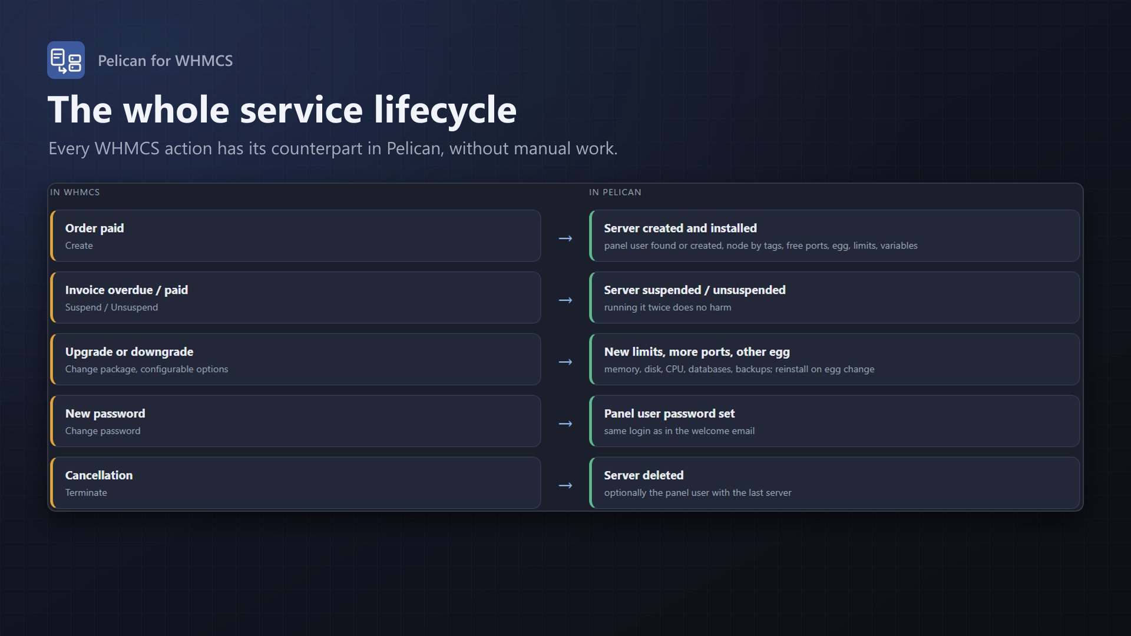Click the 'Terminate' text under Cancellation
Screen dimensions: 1131x636
tap(86, 493)
